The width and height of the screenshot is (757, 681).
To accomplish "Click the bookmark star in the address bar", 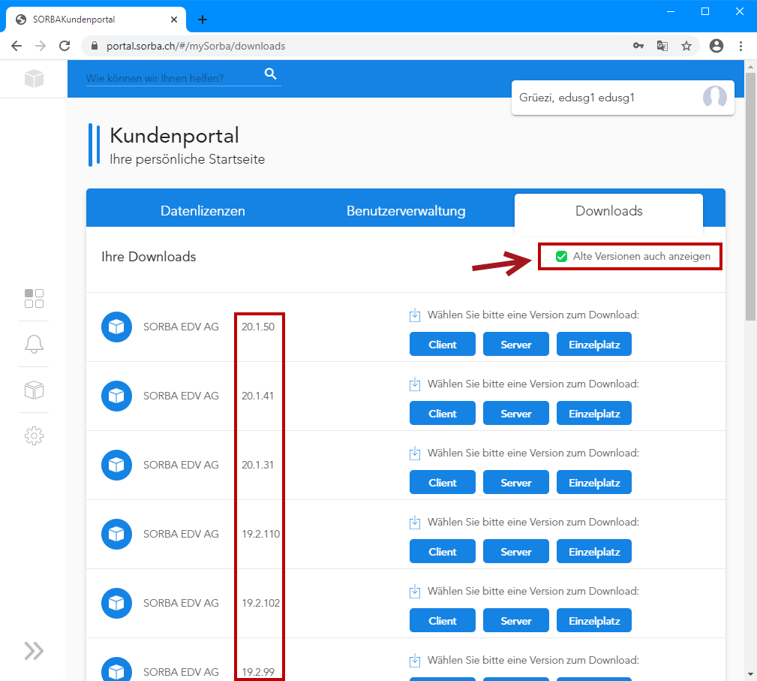I will (686, 46).
